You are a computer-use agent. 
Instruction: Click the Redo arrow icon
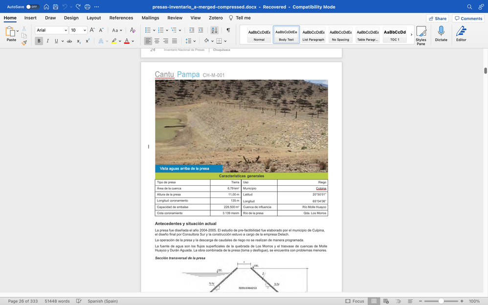78,6
